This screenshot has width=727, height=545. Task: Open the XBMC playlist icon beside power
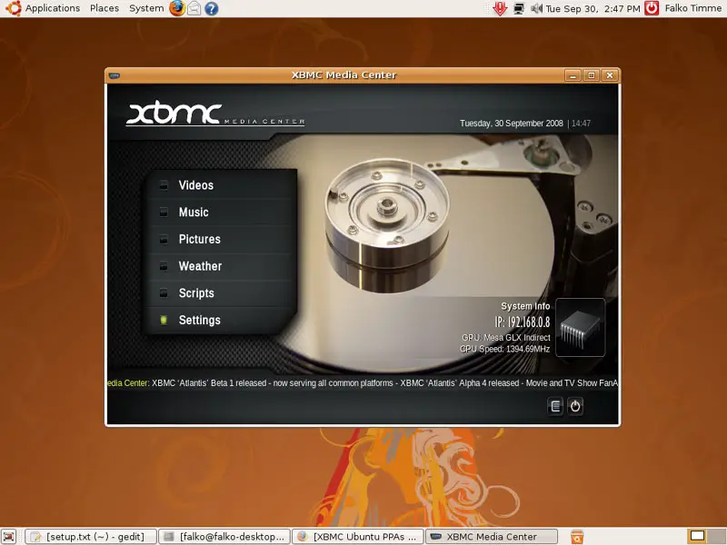[555, 407]
